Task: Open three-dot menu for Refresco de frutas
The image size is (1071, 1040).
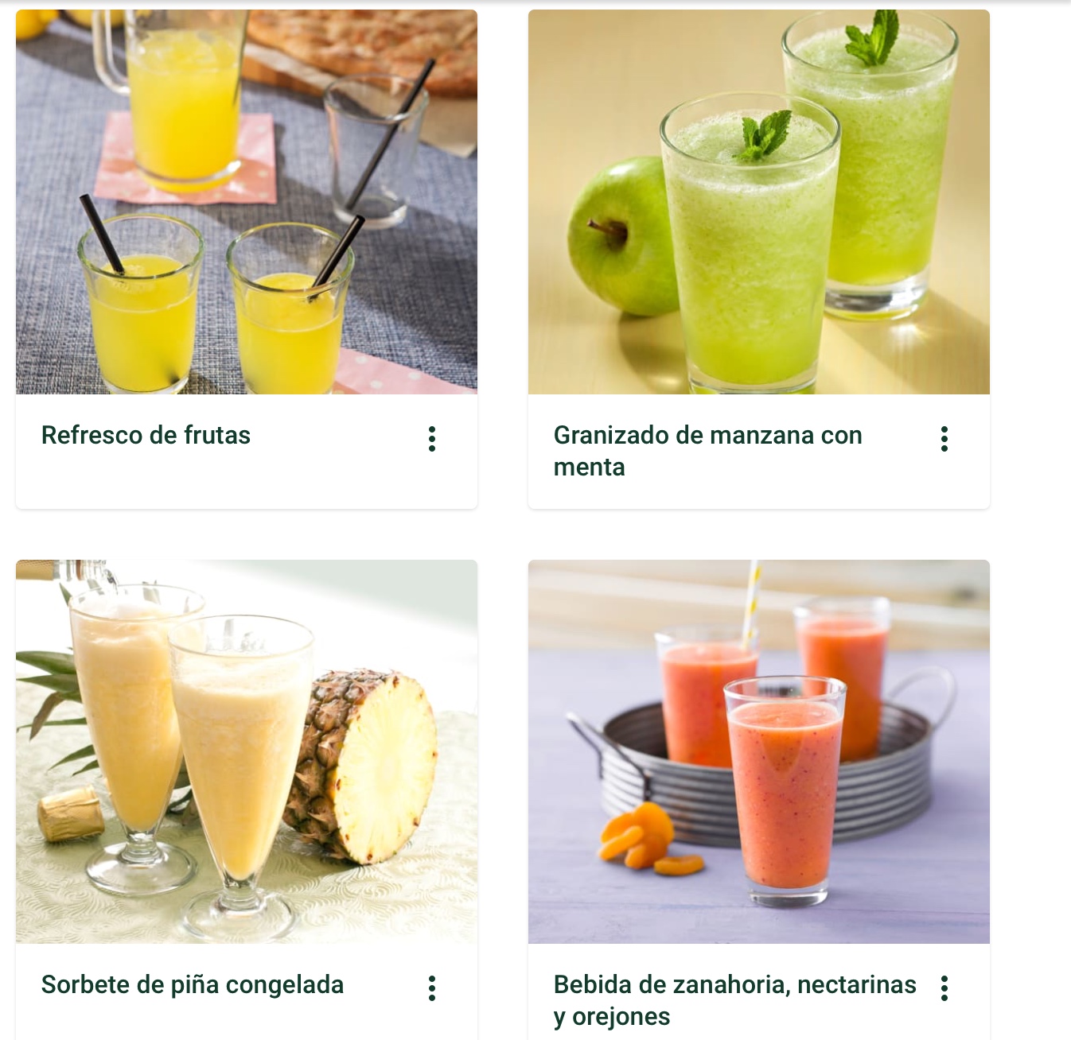Action: pos(432,439)
